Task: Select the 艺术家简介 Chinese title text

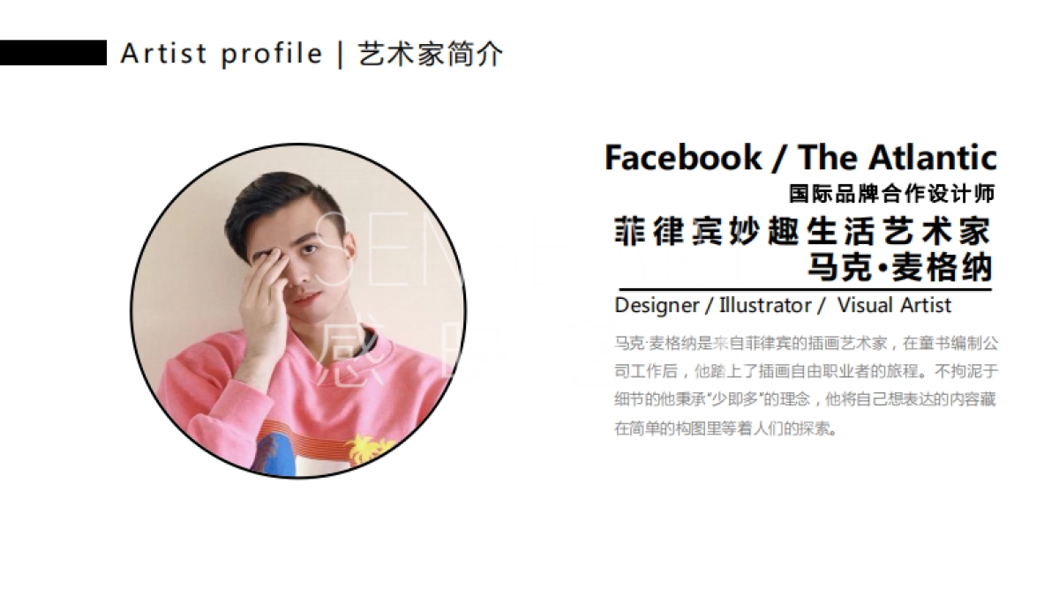Action: 430,54
